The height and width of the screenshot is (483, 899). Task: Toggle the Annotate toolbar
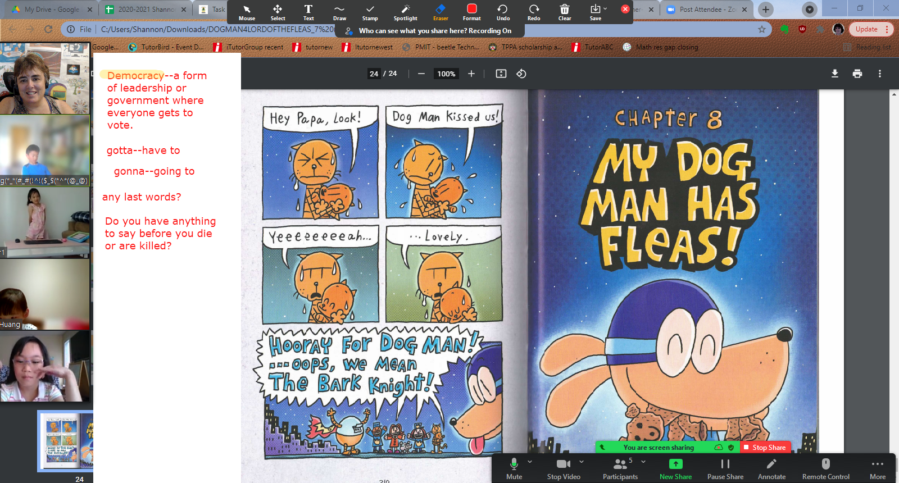tap(772, 468)
